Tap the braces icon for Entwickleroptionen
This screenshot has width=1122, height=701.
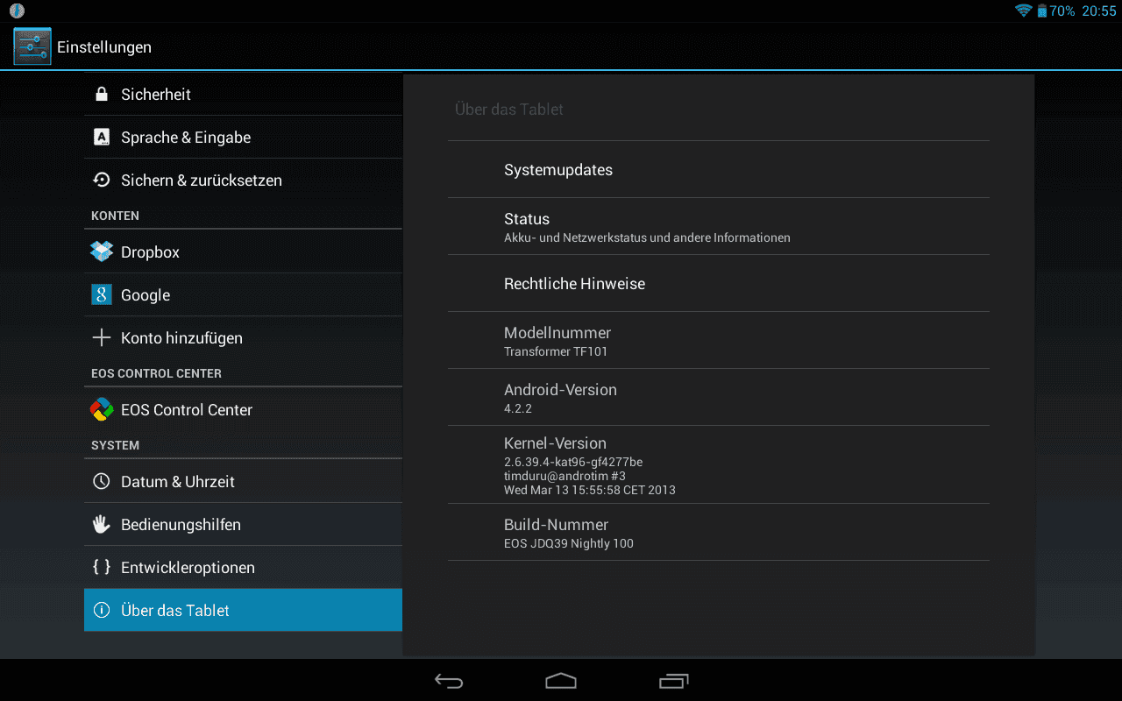click(102, 567)
